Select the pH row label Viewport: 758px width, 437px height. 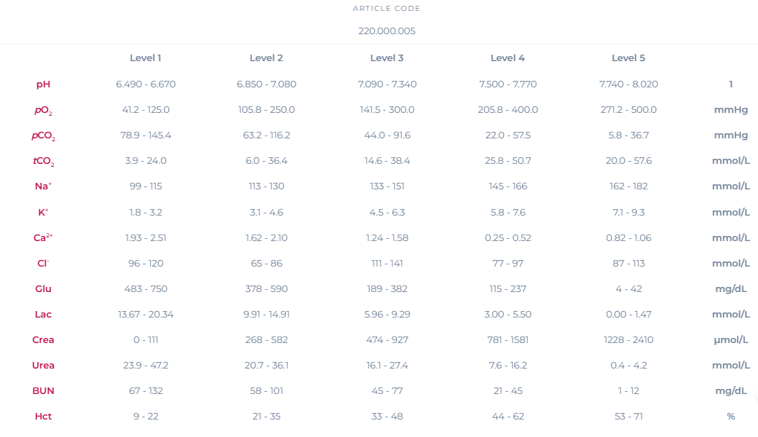pyautogui.click(x=44, y=84)
